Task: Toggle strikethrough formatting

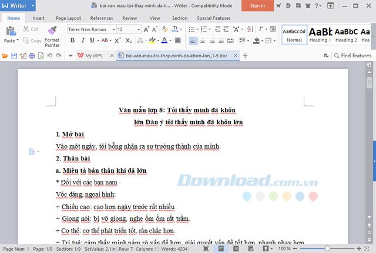Action: pyautogui.click(x=105, y=40)
